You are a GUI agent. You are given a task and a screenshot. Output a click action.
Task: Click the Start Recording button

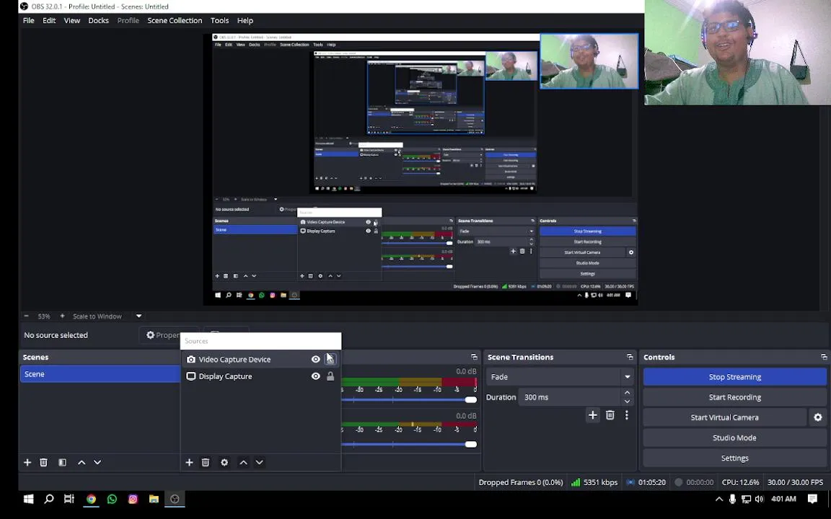[734, 397]
